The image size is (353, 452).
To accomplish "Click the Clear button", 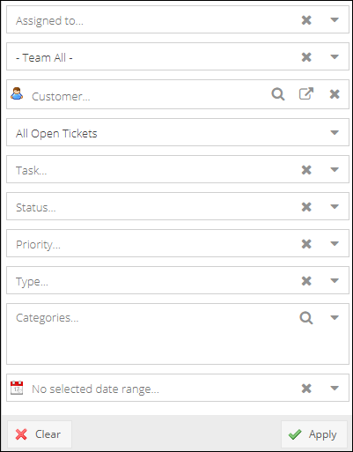I will 40,434.
